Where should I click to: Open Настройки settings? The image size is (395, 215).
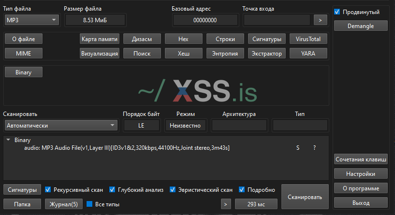(361, 174)
